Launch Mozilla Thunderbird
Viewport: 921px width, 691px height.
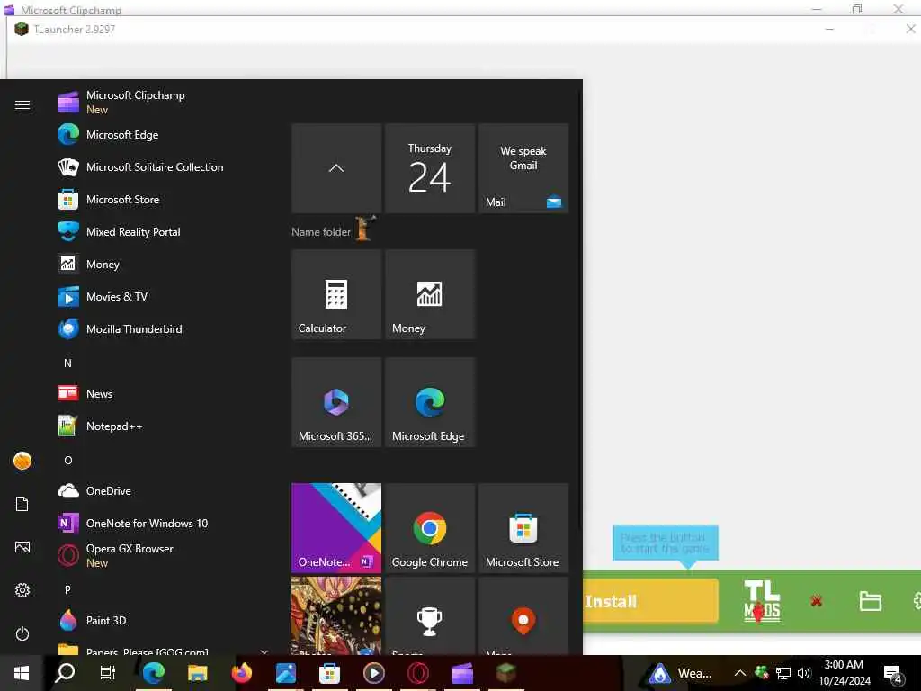click(x=165, y=328)
